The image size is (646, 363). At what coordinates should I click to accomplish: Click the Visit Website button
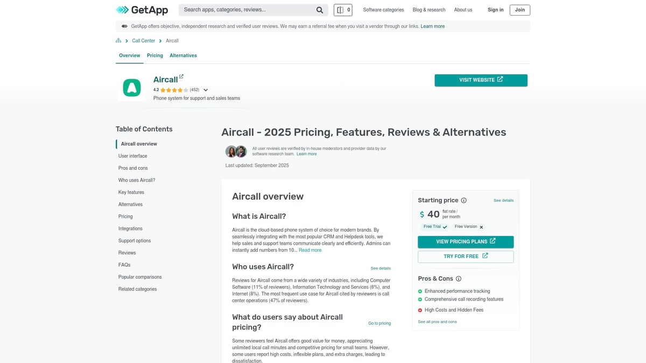point(481,80)
